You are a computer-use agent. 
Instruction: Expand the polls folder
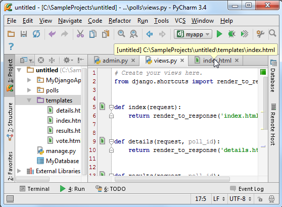click(x=29, y=90)
